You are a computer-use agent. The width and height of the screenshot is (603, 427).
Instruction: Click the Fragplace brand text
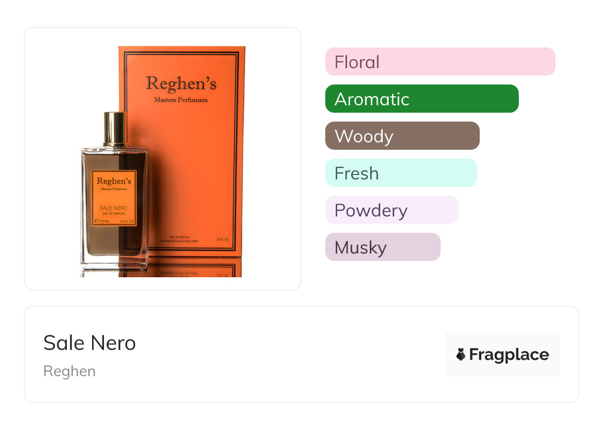(x=508, y=354)
